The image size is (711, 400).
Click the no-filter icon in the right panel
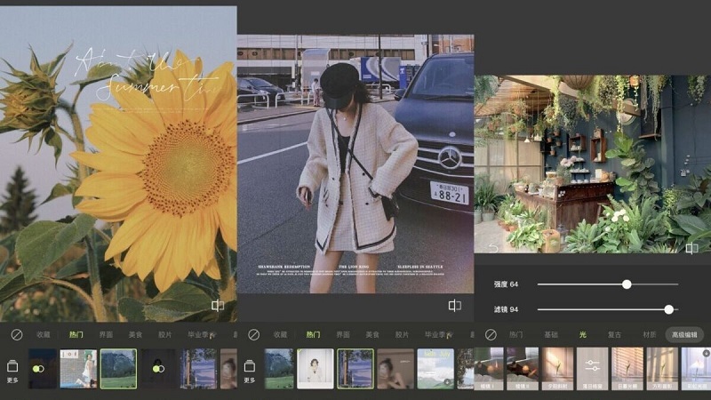(x=491, y=334)
